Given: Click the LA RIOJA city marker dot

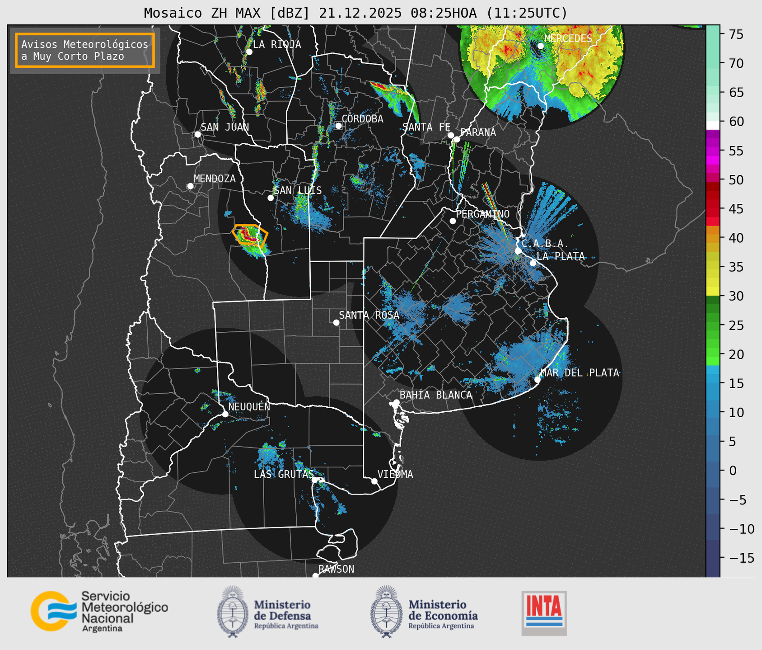Looking at the screenshot, I should (x=249, y=52).
